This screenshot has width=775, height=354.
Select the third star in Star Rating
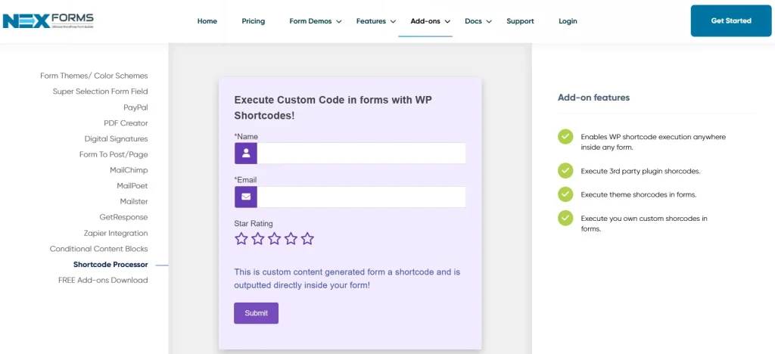tap(274, 239)
